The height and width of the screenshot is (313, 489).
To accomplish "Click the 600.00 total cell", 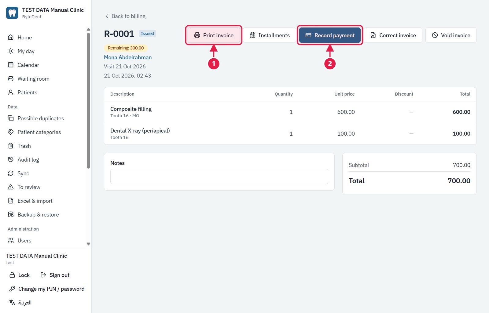I will coord(461,112).
